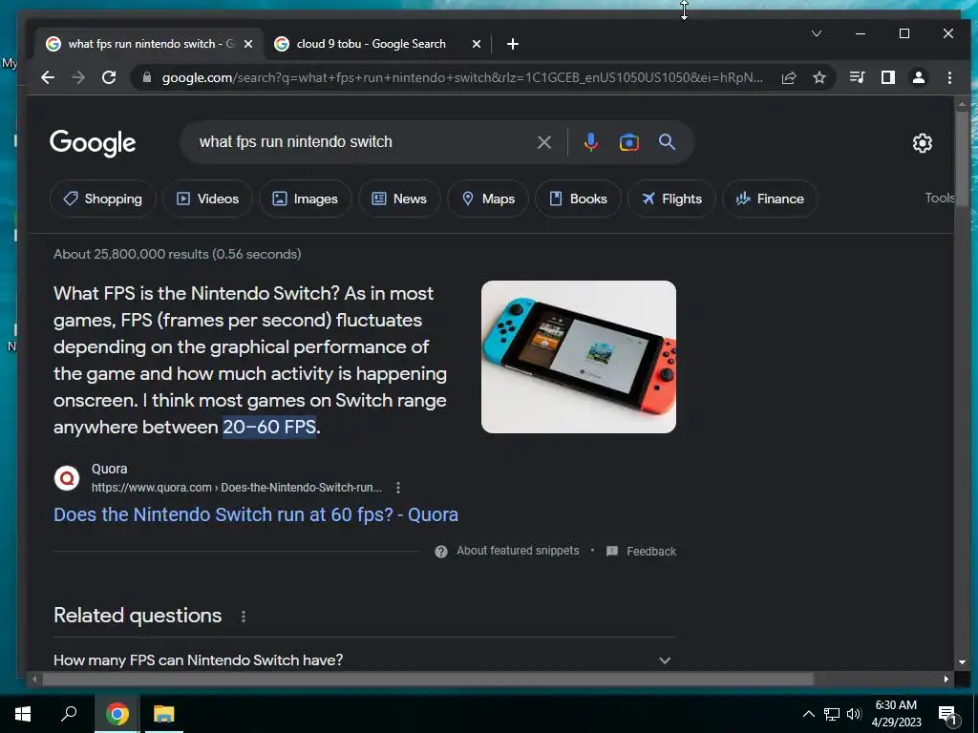Open 'Does the Nintendo Switch run at 60 fps?' link
This screenshot has width=978, height=733.
pyautogui.click(x=256, y=514)
